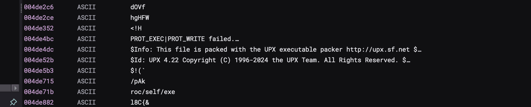Select the l8C{& string value
Viewport: 531px width, 107px height.
click(140, 102)
